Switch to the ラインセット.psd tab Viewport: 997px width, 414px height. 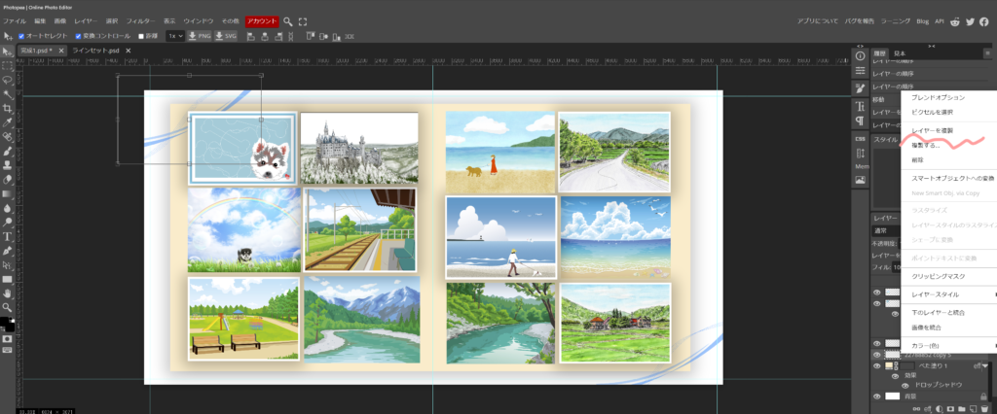click(95, 50)
